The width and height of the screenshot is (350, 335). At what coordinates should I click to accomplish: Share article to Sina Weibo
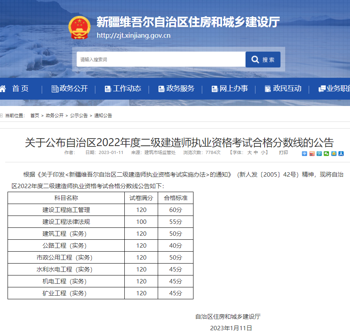point(312,154)
